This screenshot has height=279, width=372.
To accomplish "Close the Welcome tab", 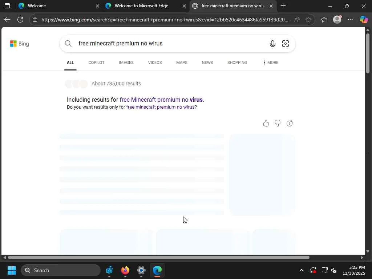I will [97, 6].
